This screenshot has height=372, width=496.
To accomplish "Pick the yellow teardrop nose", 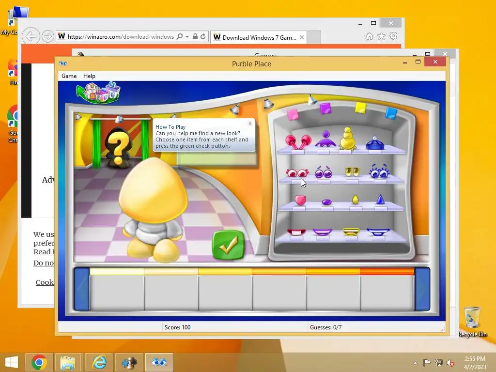I will [355, 200].
